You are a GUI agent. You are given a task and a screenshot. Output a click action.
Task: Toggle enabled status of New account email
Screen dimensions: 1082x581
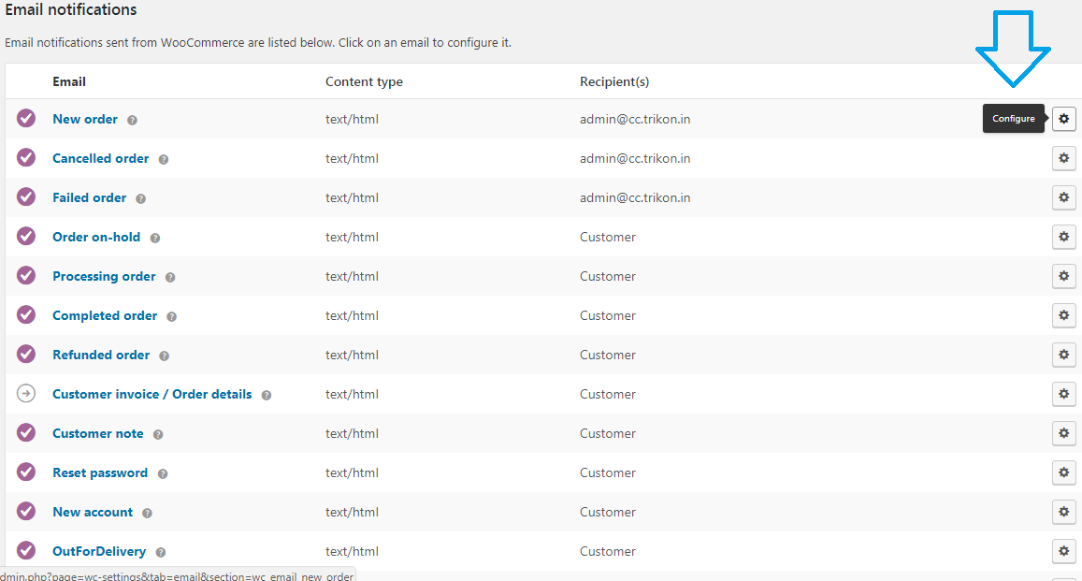(x=26, y=512)
